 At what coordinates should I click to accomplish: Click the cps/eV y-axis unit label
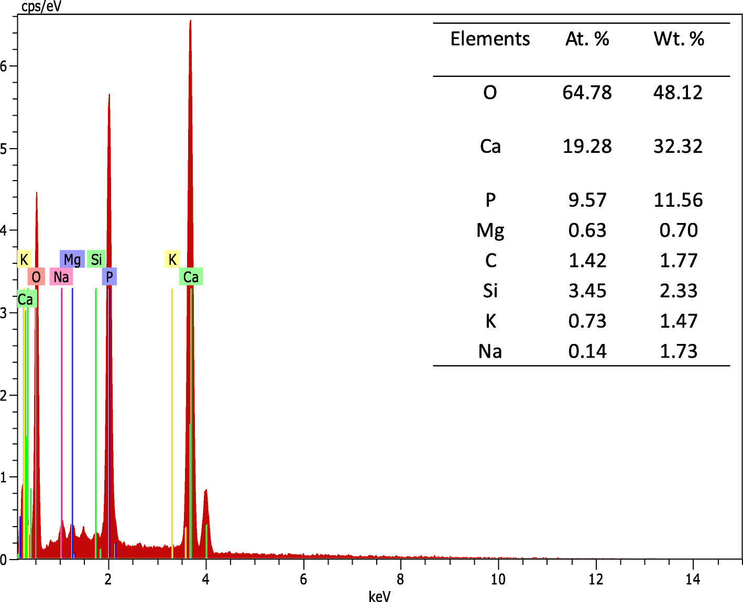click(41, 7)
